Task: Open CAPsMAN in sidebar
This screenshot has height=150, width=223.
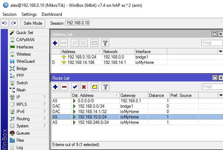Action: (28, 40)
